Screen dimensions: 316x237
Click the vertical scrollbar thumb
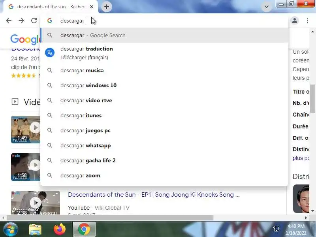[312, 99]
